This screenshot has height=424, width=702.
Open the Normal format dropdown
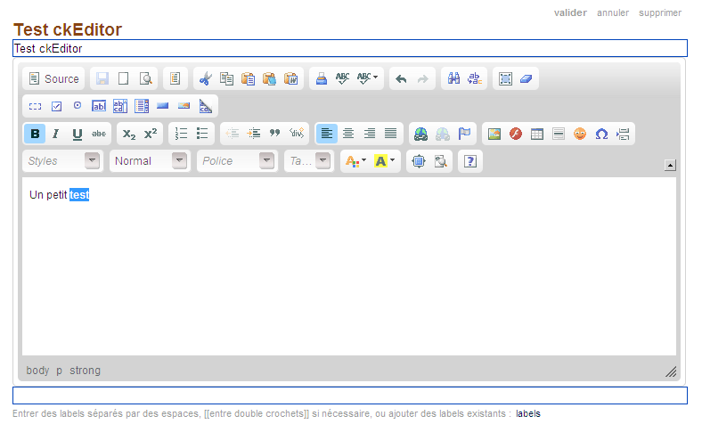(x=150, y=160)
